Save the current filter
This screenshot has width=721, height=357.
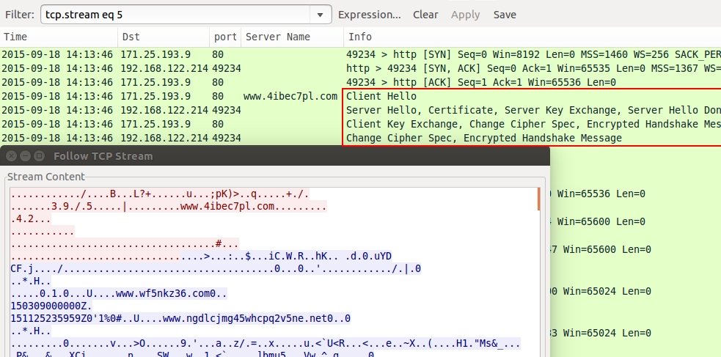[505, 15]
